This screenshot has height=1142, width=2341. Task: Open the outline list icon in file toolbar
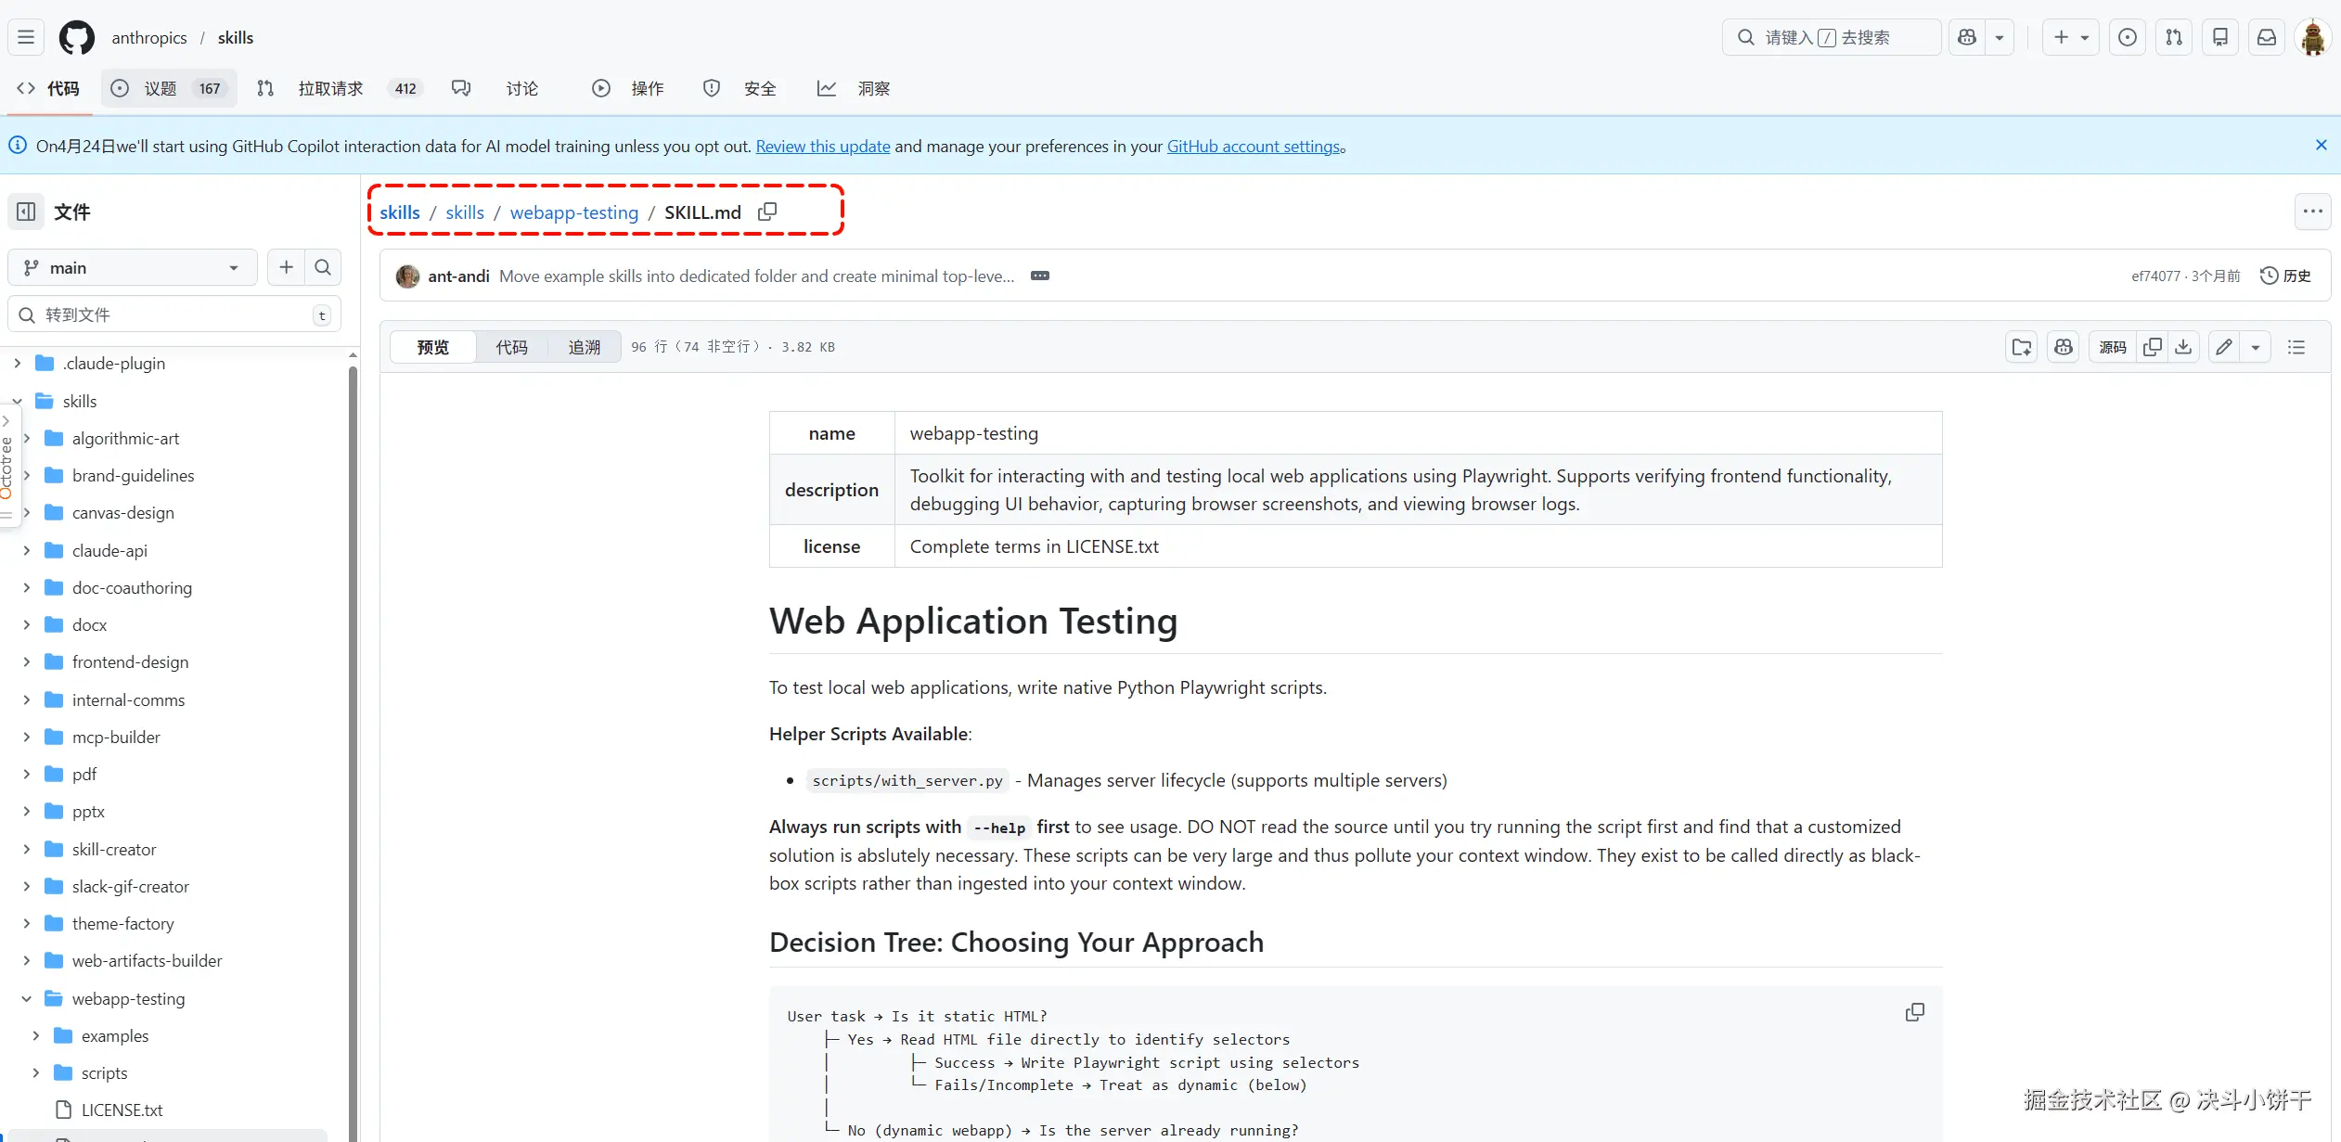coord(2296,347)
